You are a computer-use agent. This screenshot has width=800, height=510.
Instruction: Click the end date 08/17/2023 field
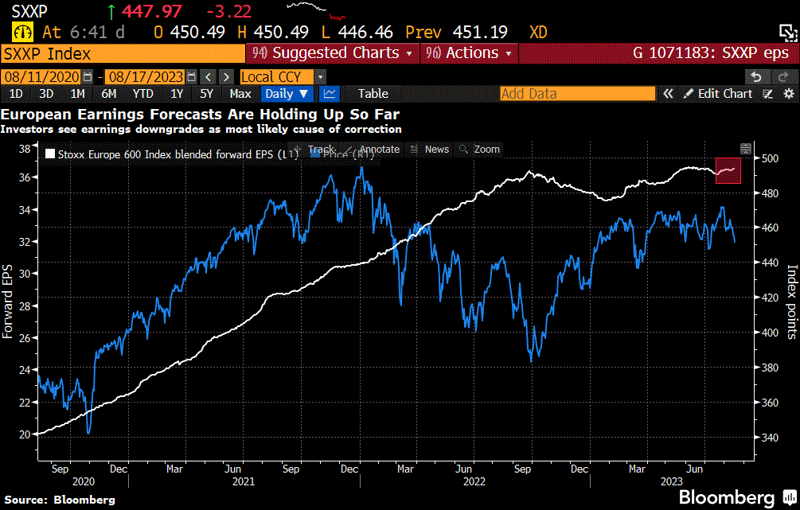tap(146, 77)
